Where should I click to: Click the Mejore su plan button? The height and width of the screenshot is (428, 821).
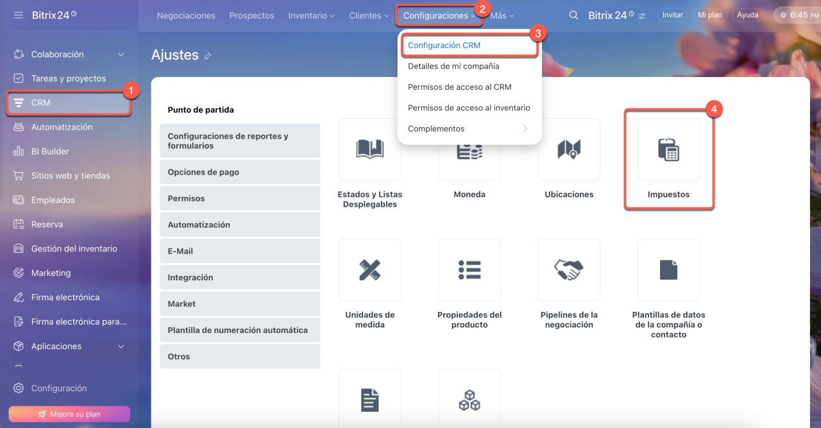[69, 414]
